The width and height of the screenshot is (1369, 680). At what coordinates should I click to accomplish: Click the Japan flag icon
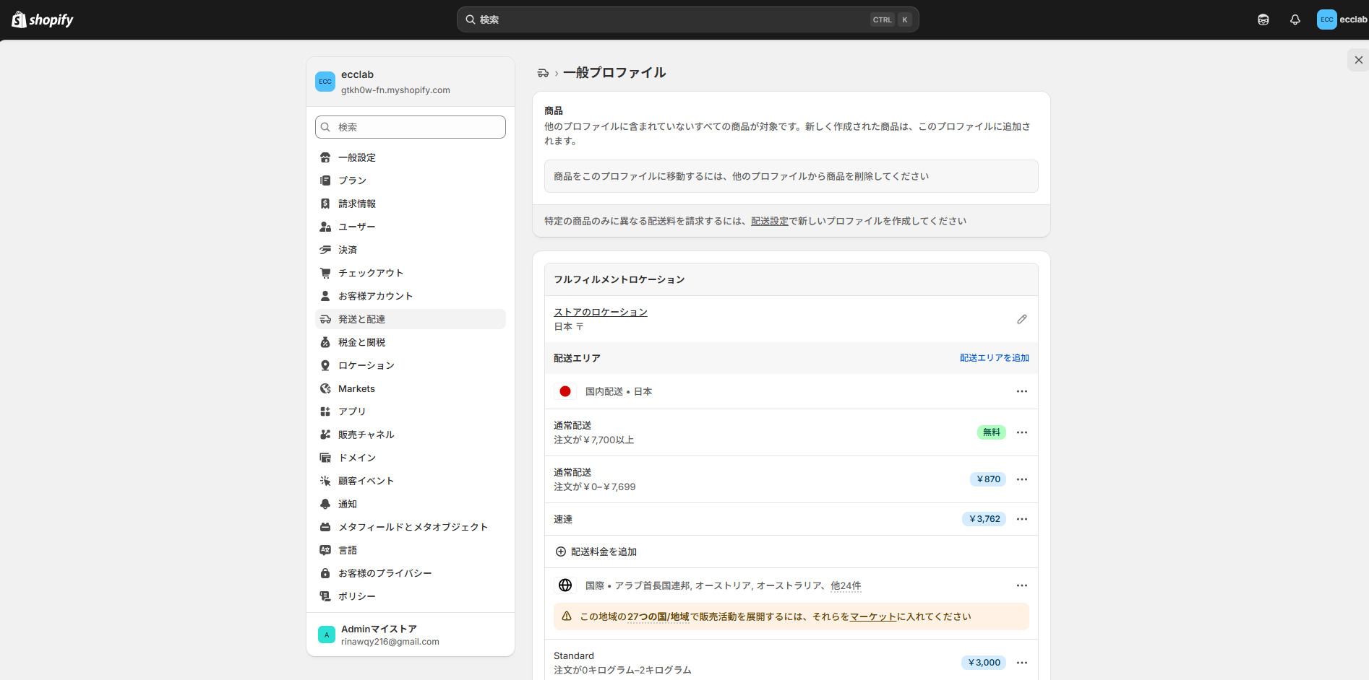click(x=565, y=391)
